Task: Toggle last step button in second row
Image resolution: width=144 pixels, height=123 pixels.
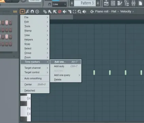Action: click(11, 30)
